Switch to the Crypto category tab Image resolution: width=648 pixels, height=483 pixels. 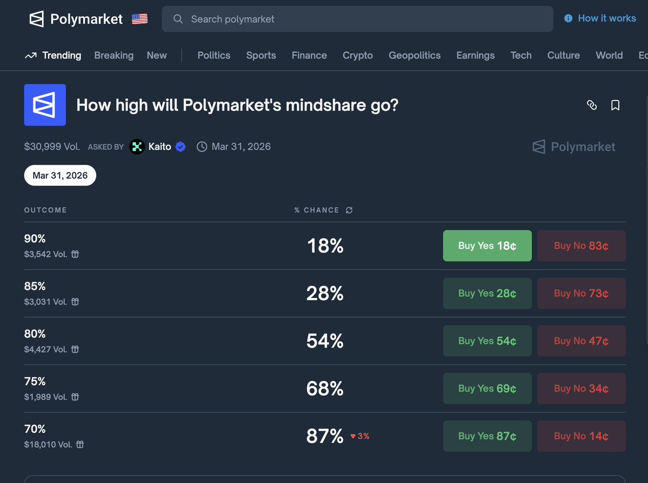[x=357, y=55]
